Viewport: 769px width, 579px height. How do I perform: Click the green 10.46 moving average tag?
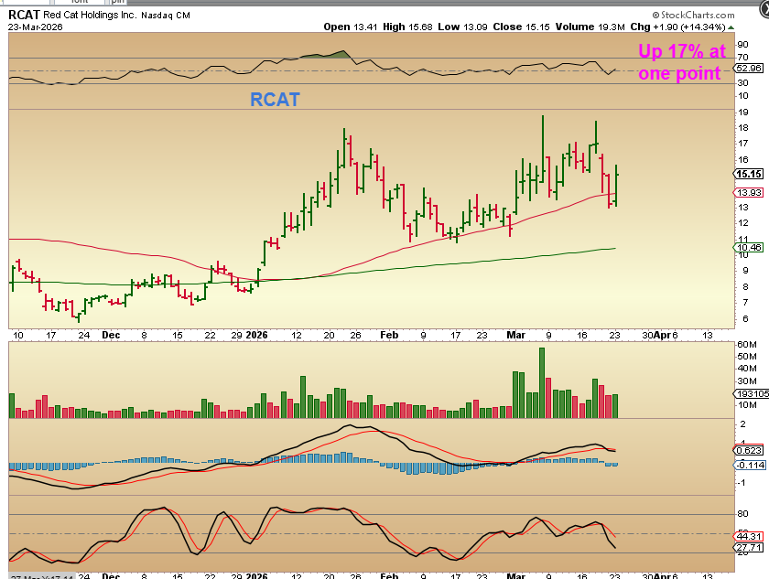[x=749, y=247]
